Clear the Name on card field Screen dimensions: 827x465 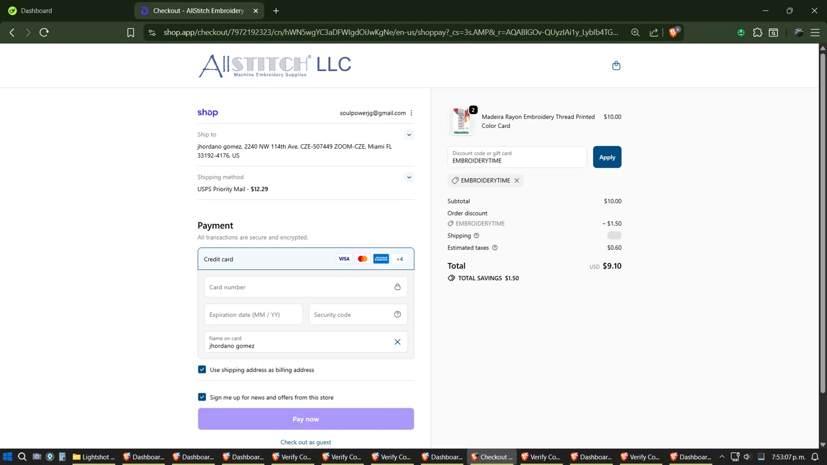pos(398,342)
